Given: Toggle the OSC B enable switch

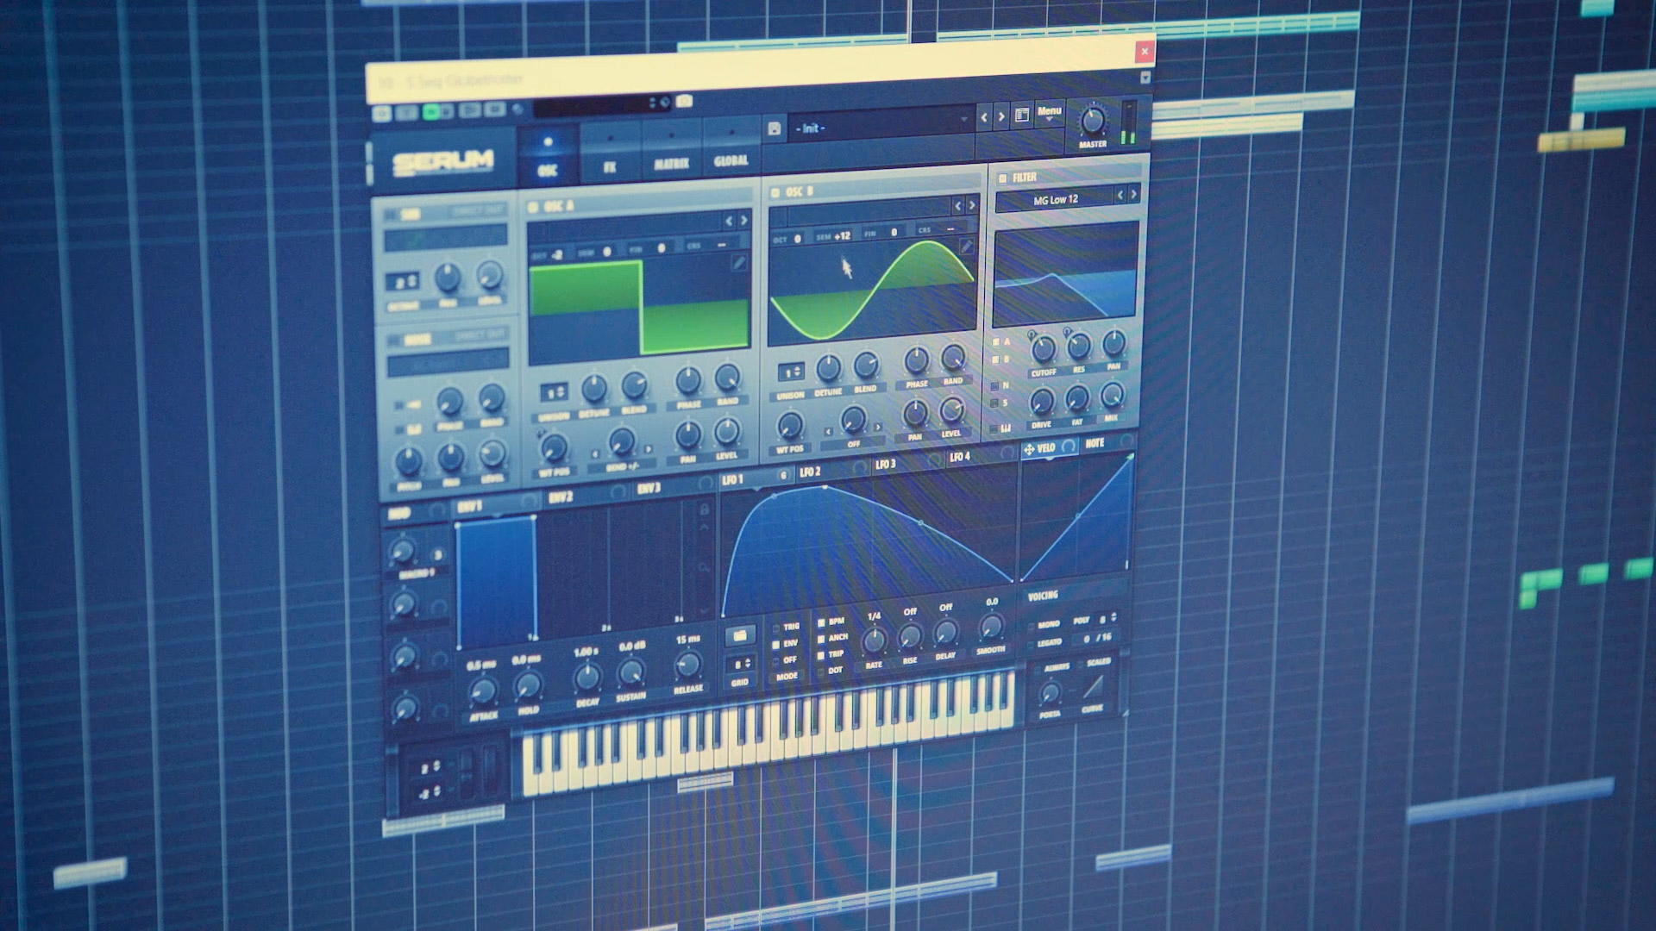Looking at the screenshot, I should coord(775,192).
